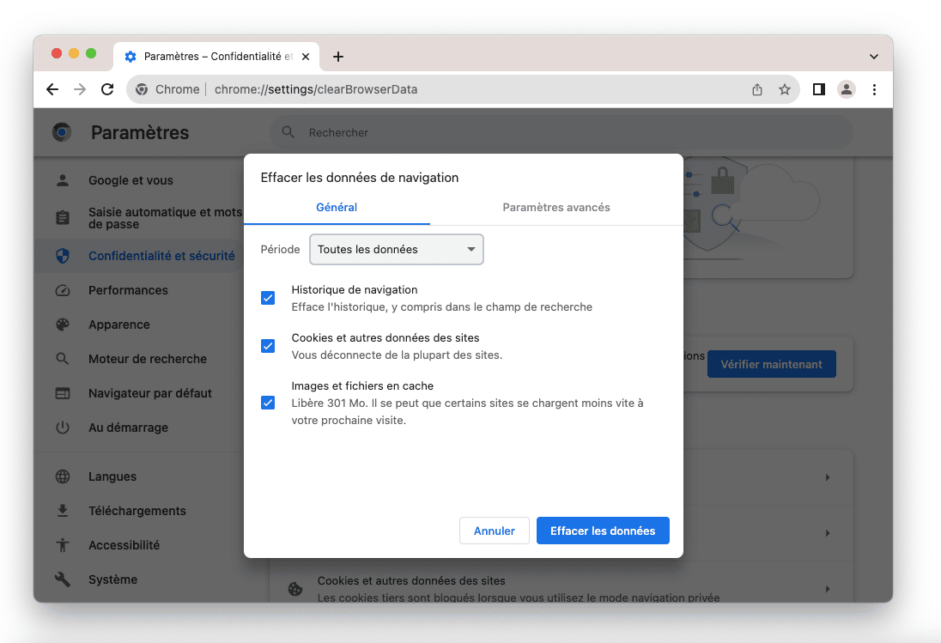The width and height of the screenshot is (941, 643).
Task: Toggle the side panel icon
Action: point(818,89)
